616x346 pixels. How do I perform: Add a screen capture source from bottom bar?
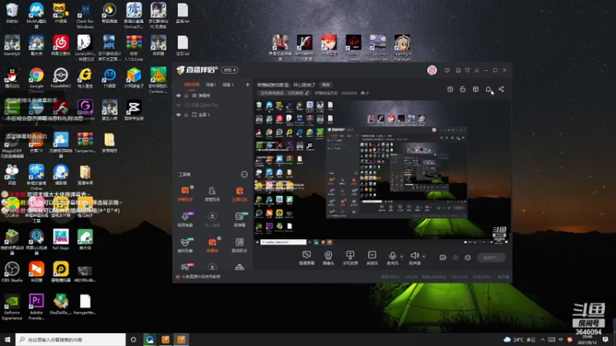click(x=306, y=258)
